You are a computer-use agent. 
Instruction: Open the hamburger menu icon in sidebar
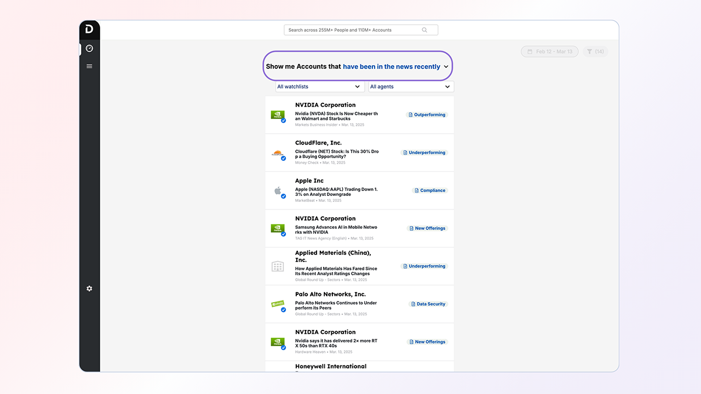[89, 66]
